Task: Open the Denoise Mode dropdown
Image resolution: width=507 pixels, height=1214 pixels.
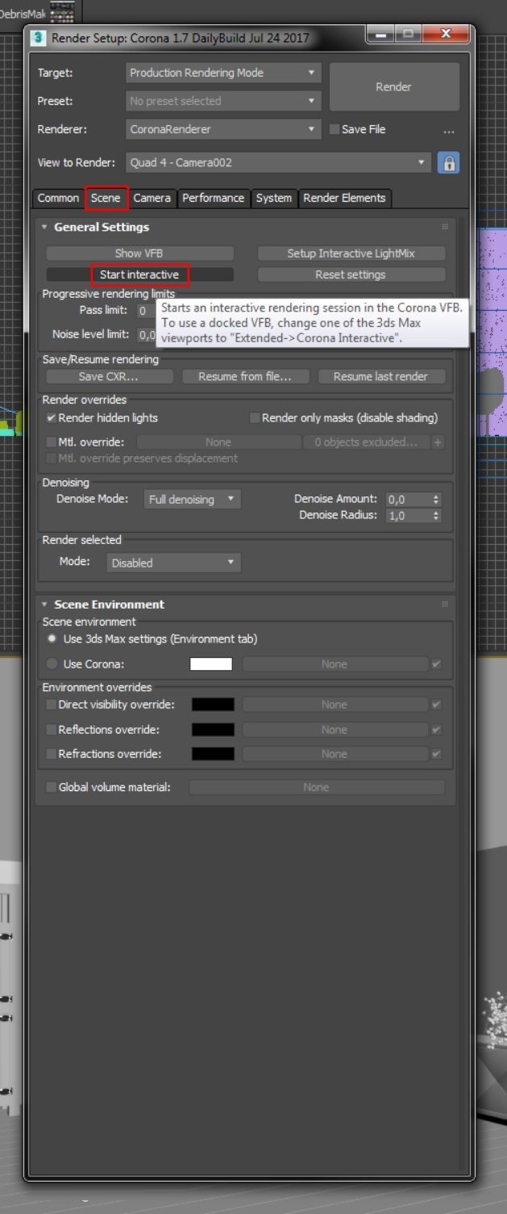Action: pyautogui.click(x=192, y=500)
